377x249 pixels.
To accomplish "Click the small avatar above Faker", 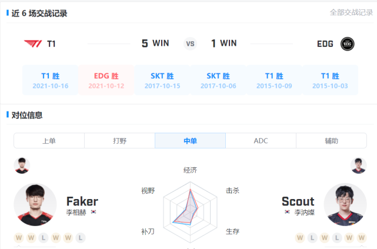I will [x=22, y=165].
